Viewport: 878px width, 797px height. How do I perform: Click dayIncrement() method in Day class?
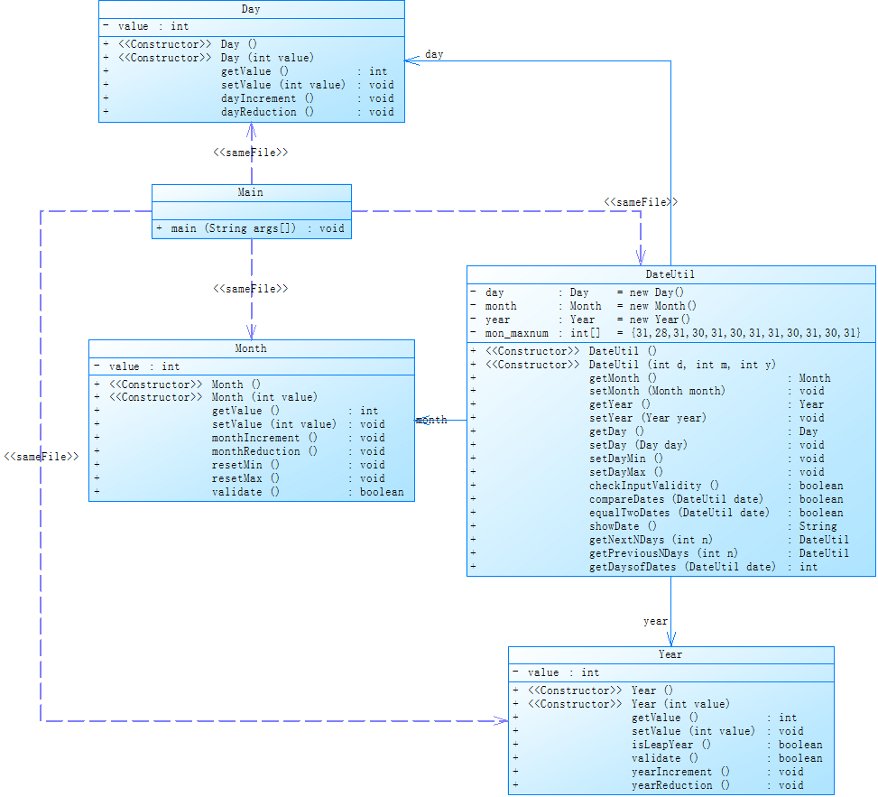pyautogui.click(x=249, y=98)
